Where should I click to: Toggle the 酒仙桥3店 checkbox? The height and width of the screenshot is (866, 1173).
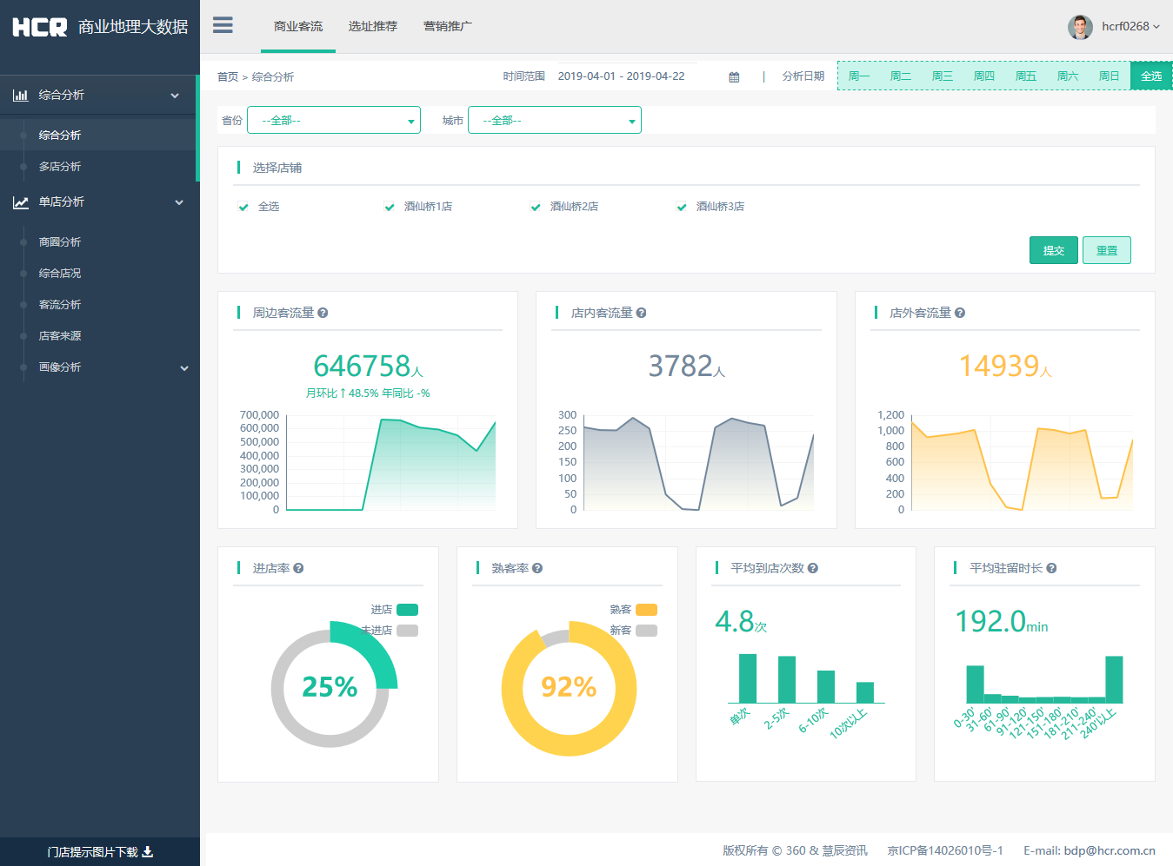682,207
